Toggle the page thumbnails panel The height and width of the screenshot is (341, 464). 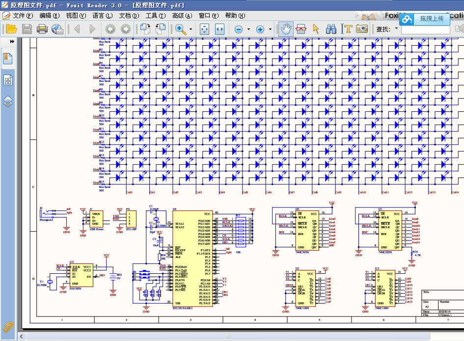(x=8, y=80)
